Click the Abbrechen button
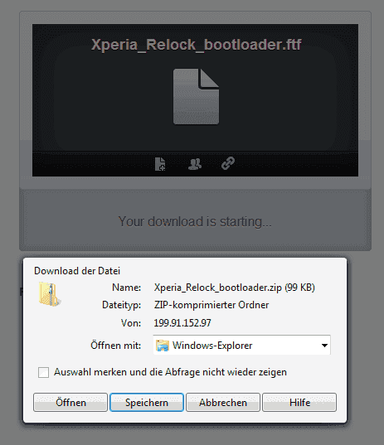 pos(223,403)
